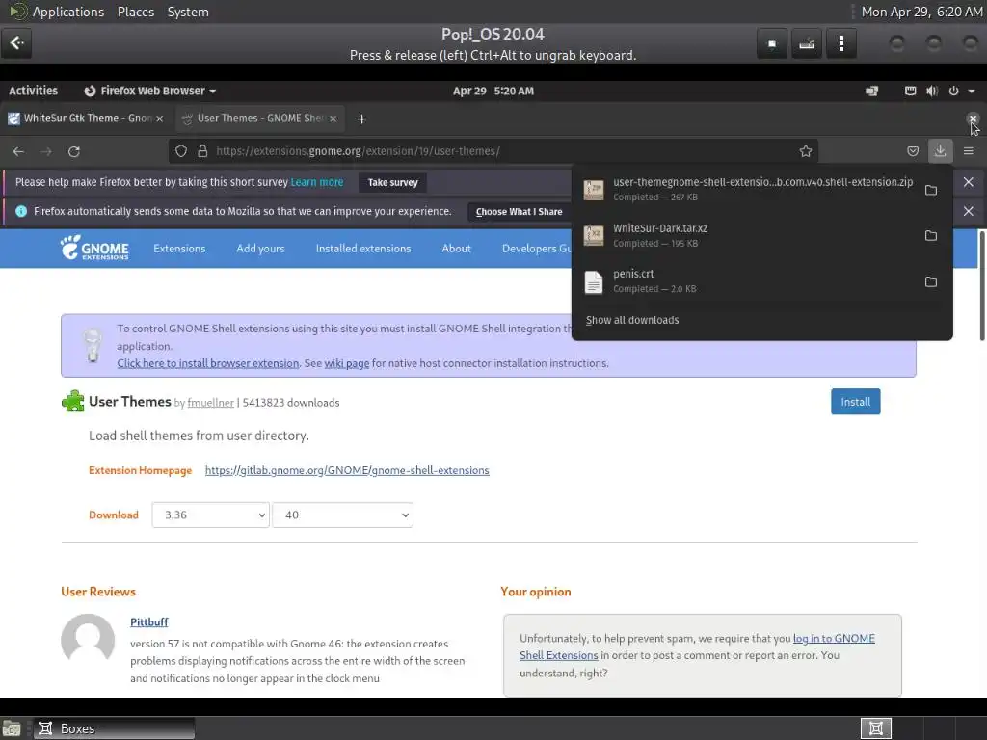Image resolution: width=987 pixels, height=740 pixels.
Task: Click the Firefox forward arrow
Action: pyautogui.click(x=46, y=151)
